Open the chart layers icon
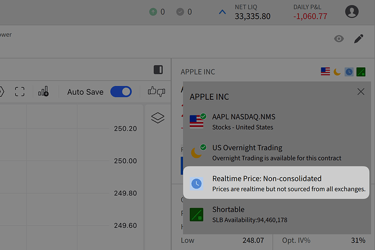This screenshot has width=375, height=250. click(158, 118)
